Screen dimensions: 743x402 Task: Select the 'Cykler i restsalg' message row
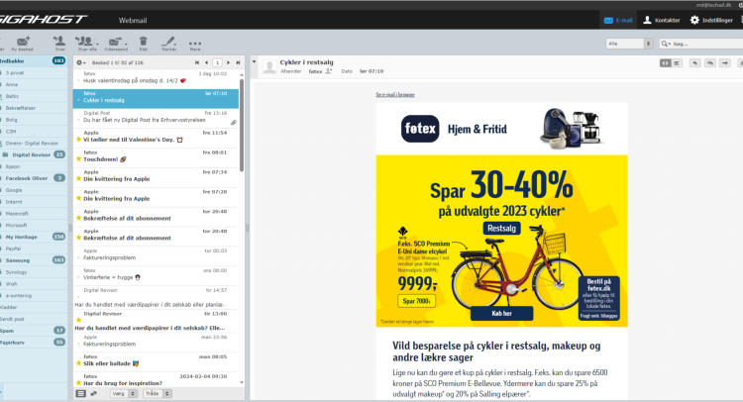coord(156,98)
